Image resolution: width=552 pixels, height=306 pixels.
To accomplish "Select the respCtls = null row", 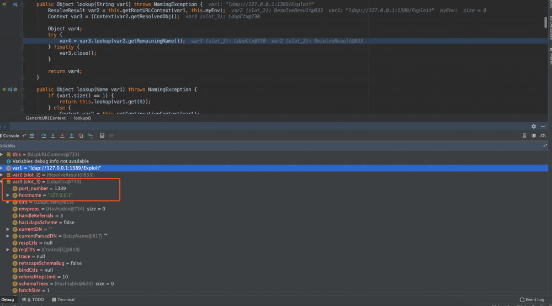I will pos(274,243).
